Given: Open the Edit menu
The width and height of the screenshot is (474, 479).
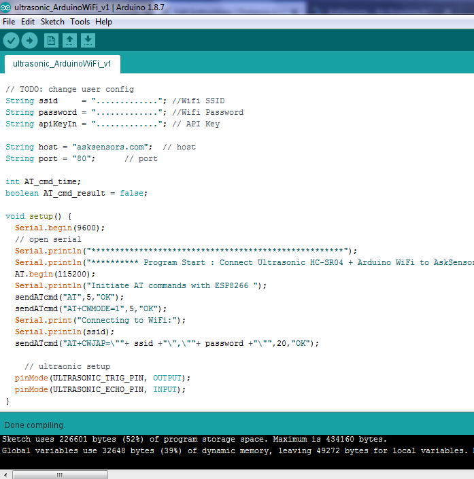Looking at the screenshot, I should tap(28, 22).
